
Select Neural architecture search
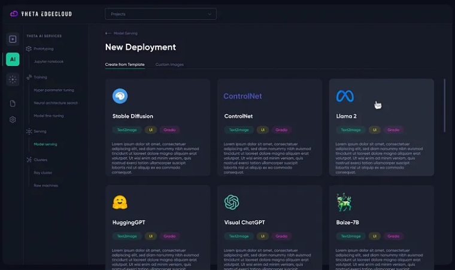(56, 103)
